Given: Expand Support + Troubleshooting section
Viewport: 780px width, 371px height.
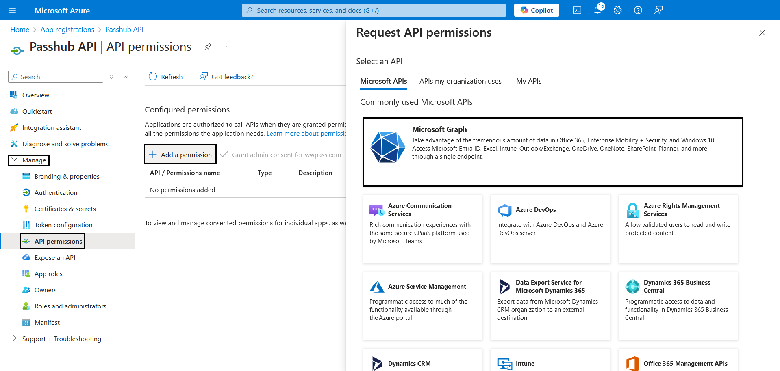Looking at the screenshot, I should [x=57, y=339].
